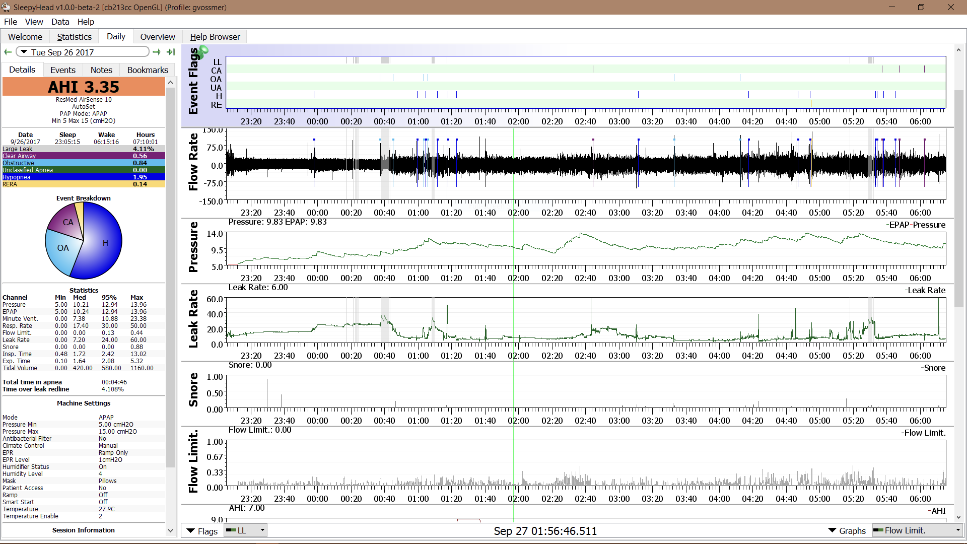The width and height of the screenshot is (967, 544).
Task: Click the Pressure Min 5.00 cmH2O value
Action: tap(116, 425)
